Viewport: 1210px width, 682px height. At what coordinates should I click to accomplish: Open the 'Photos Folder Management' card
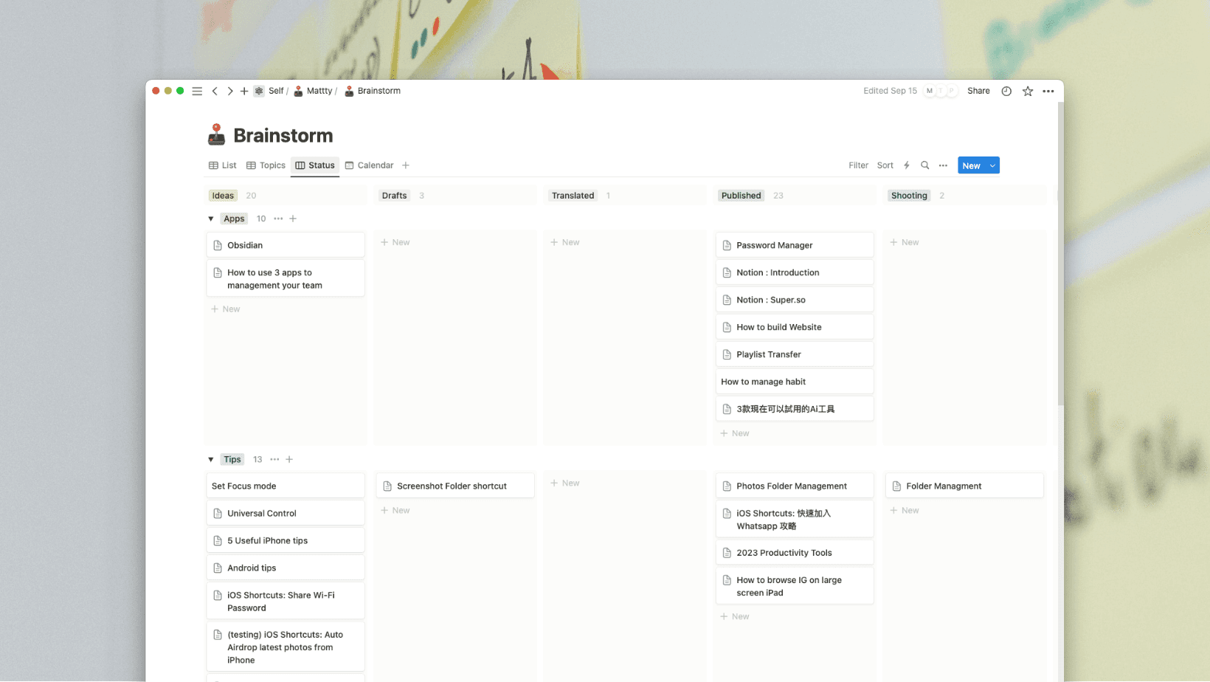point(795,486)
